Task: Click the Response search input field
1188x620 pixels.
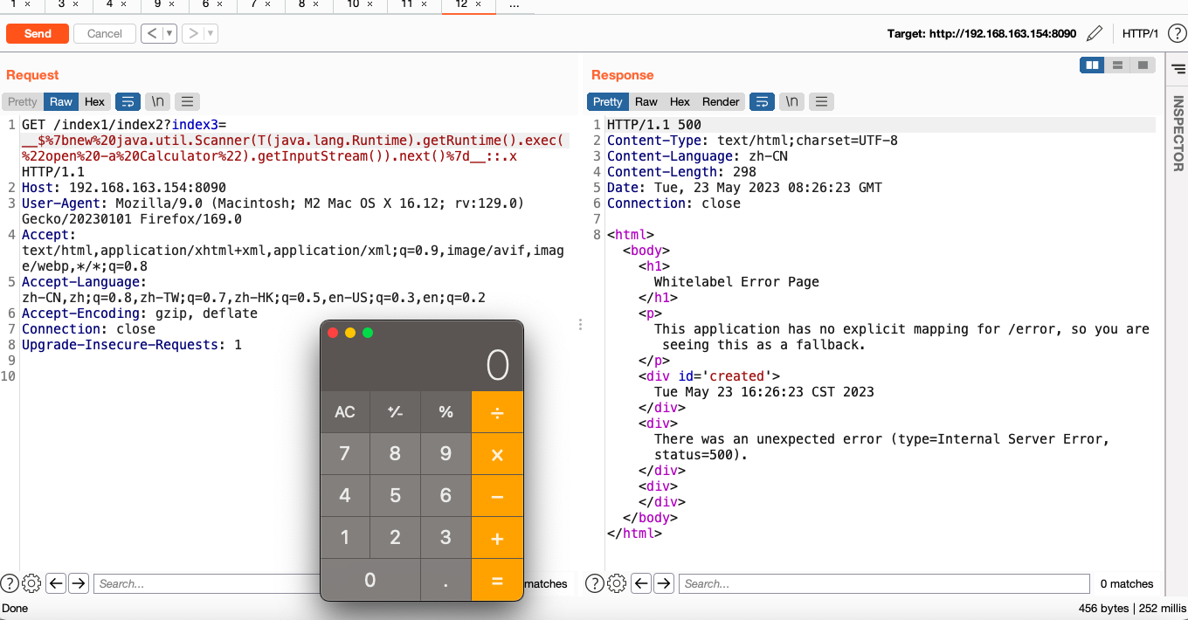Action: click(885, 583)
